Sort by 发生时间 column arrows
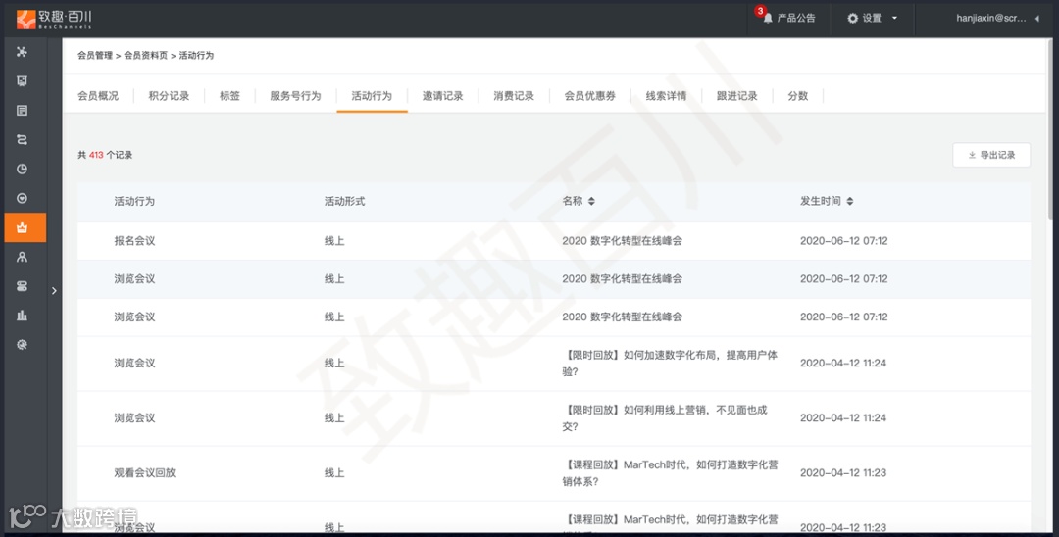The width and height of the screenshot is (1059, 537). click(849, 201)
